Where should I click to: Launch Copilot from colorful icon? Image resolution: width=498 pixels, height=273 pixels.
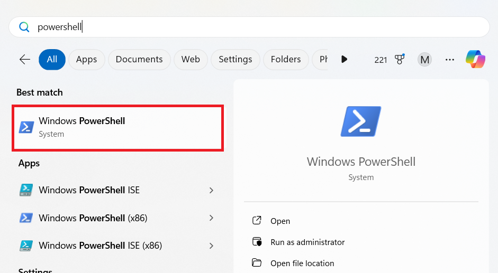[475, 59]
